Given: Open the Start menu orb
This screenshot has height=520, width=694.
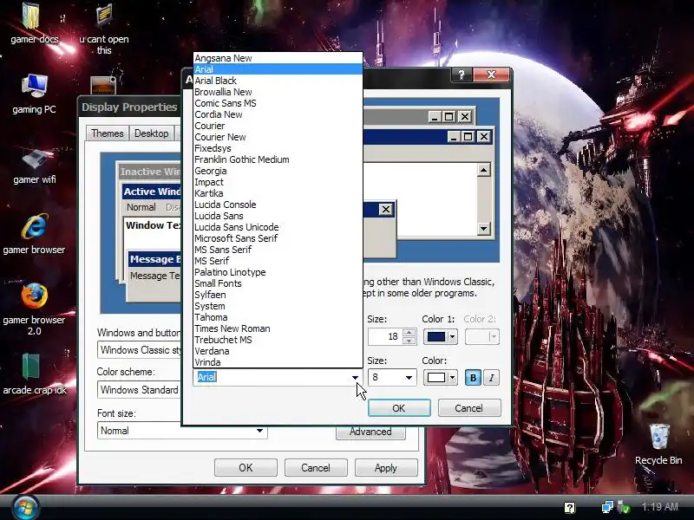Looking at the screenshot, I should point(26,507).
